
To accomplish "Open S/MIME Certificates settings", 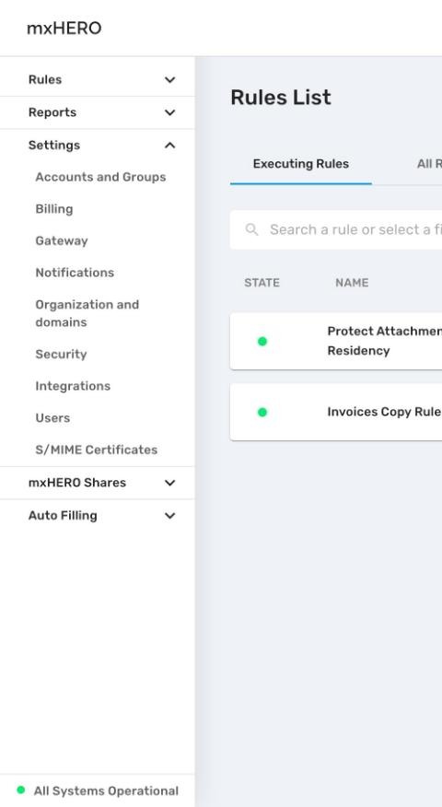I will click(x=96, y=450).
